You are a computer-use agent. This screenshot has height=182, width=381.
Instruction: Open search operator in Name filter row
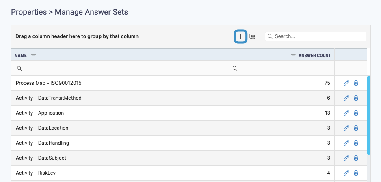click(19, 69)
